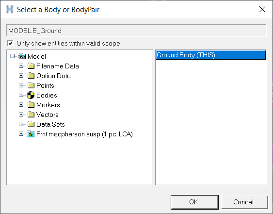This screenshot has height=214, width=273.
Task: Click the MODEL.B_Ground text field
Action: coord(136,31)
